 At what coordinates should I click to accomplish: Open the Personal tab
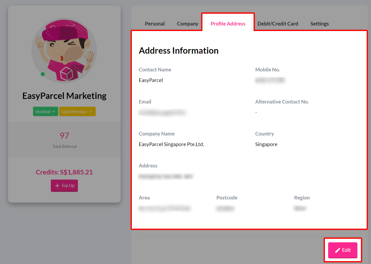coord(155,24)
